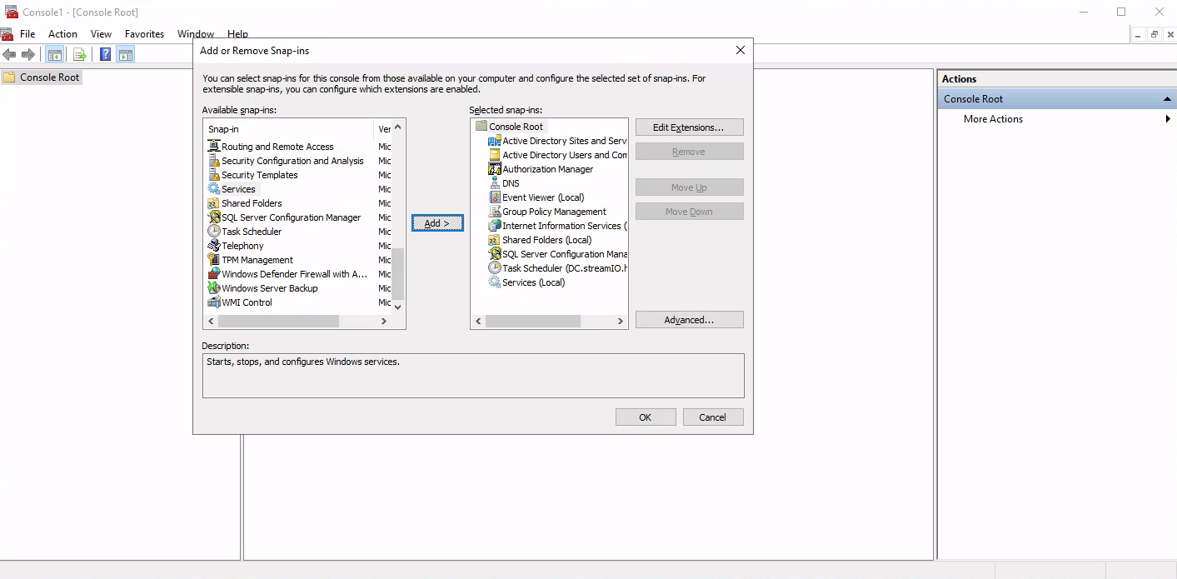This screenshot has height=579, width=1177.
Task: Click the Remove button
Action: pos(689,152)
